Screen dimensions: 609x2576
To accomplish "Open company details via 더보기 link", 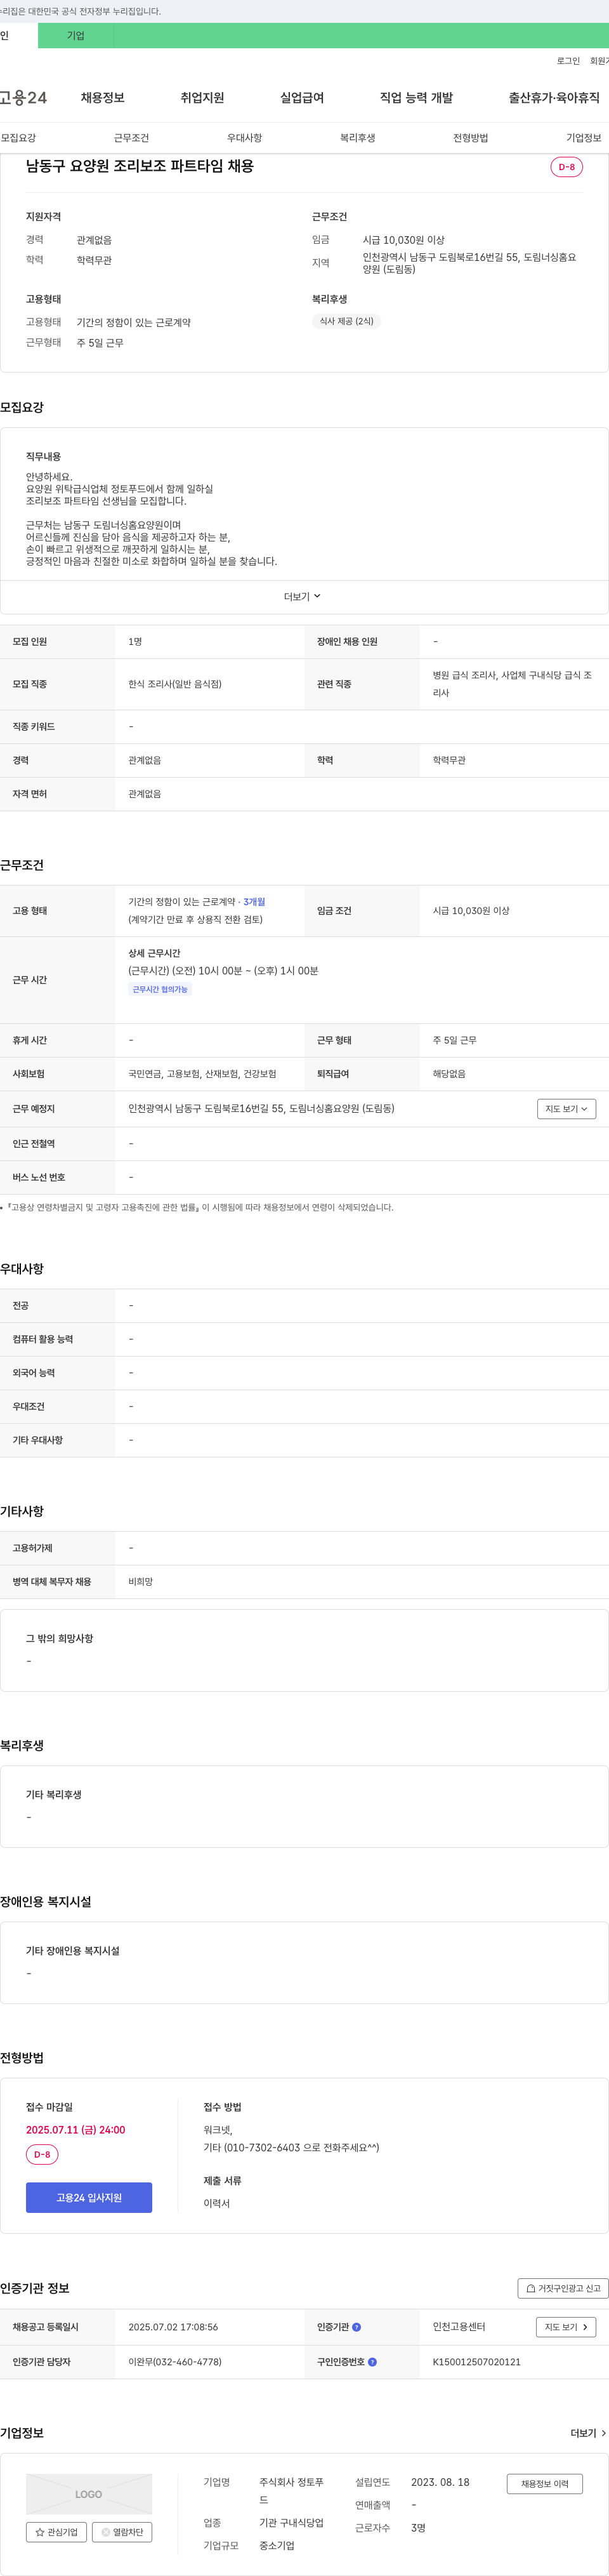I will (x=588, y=2433).
